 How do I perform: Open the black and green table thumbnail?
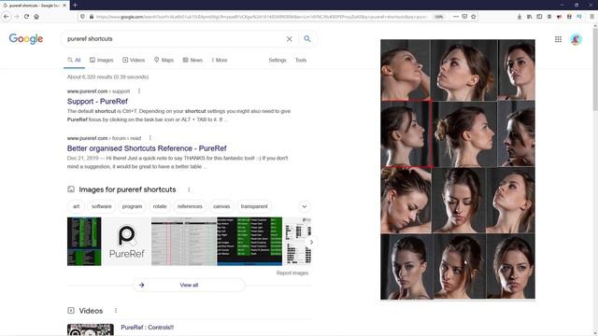249,242
